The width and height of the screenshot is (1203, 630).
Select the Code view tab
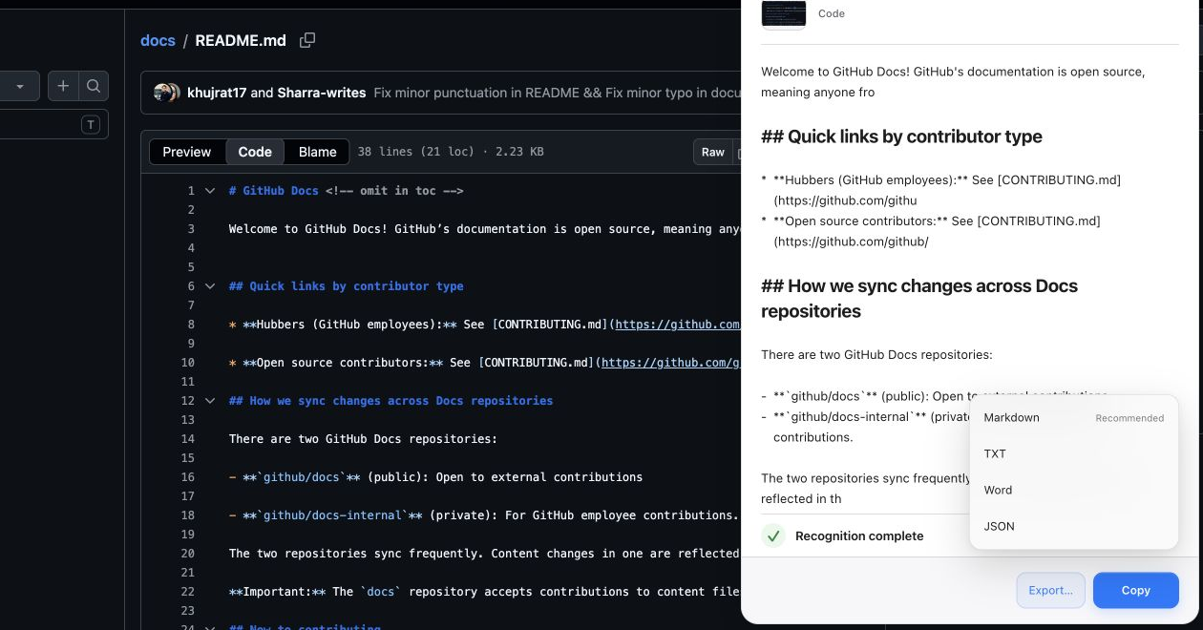255,152
